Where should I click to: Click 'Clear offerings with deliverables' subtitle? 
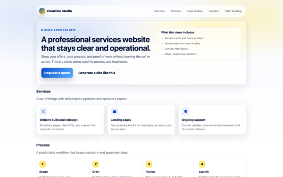(82, 99)
